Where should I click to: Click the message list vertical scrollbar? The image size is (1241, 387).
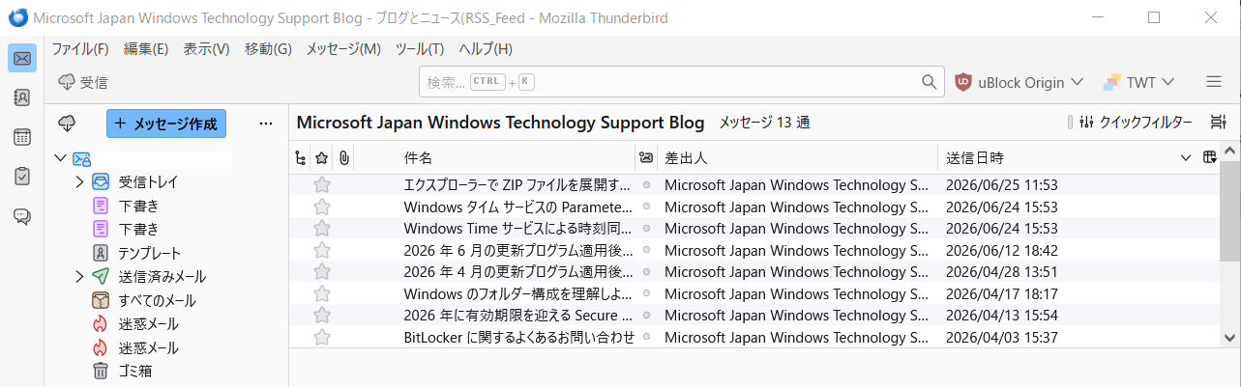[1229, 244]
